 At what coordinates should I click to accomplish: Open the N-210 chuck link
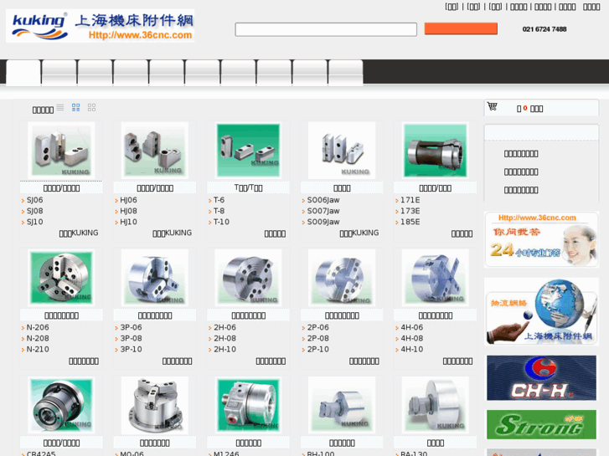(x=38, y=349)
